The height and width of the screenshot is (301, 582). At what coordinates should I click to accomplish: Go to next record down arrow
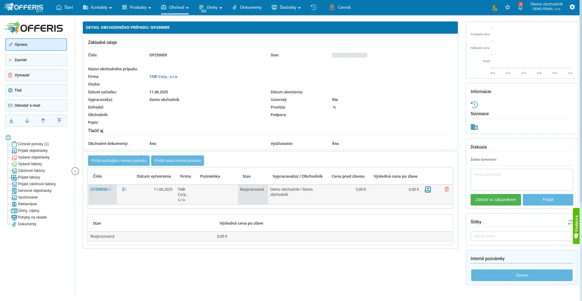(27, 121)
